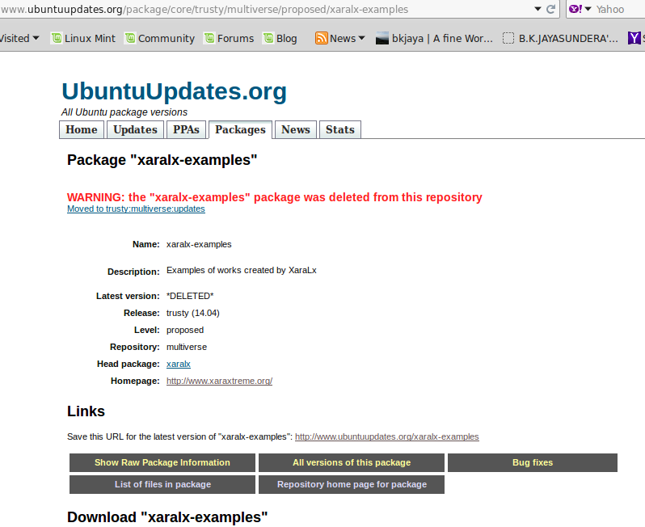The width and height of the screenshot is (645, 527).
Task: Open the B.K.JAYASUNDERA bookmark
Action: (560, 38)
